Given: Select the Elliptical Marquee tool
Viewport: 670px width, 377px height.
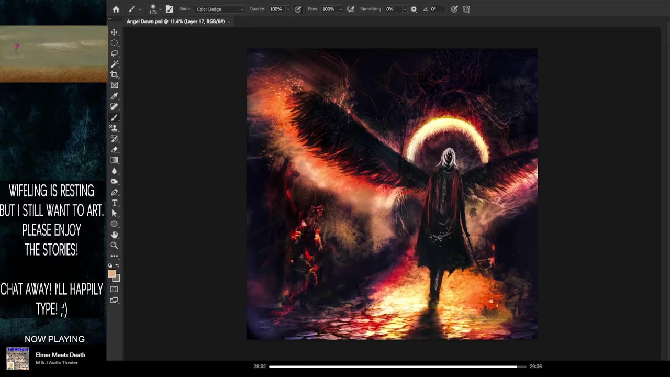Looking at the screenshot, I should click(114, 43).
